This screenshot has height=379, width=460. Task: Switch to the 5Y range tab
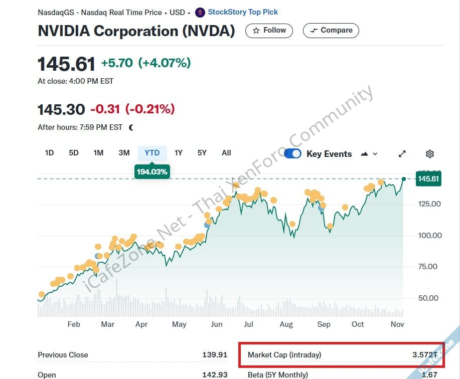(202, 153)
